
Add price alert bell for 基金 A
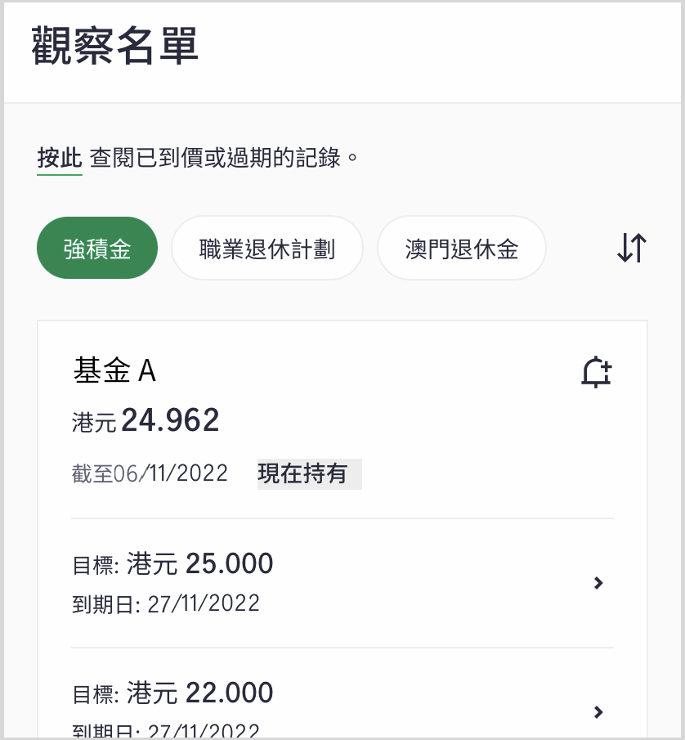click(x=596, y=372)
